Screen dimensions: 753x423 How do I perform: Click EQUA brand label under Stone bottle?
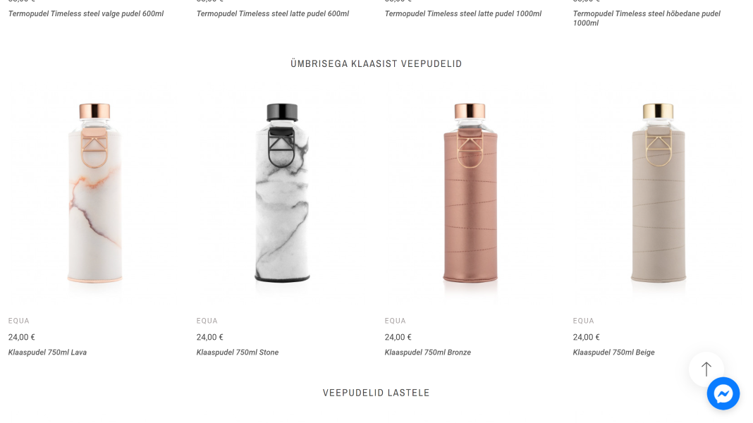207,321
